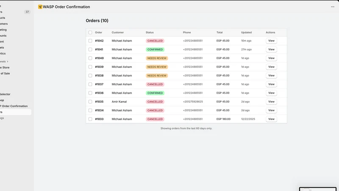Expand the sales channels chevron in sidebar
The width and height of the screenshot is (339, 191).
click(8, 62)
